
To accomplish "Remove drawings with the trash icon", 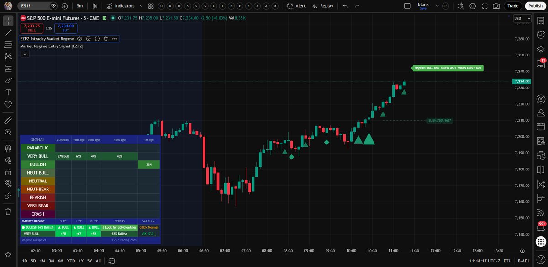I will pos(8,211).
